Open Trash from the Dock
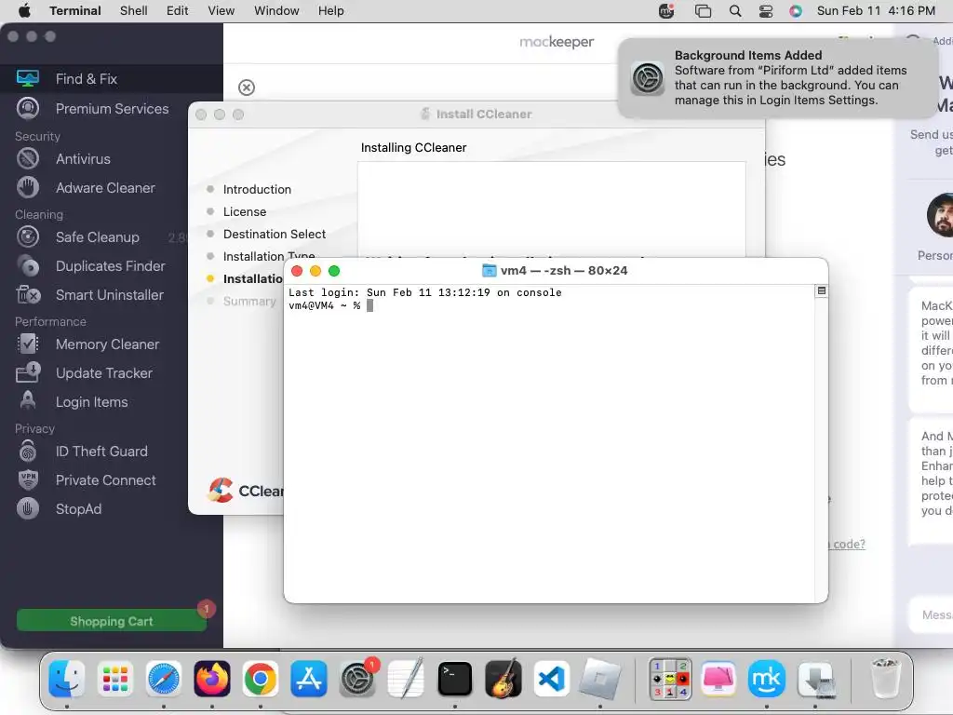953x715 pixels. point(885,679)
